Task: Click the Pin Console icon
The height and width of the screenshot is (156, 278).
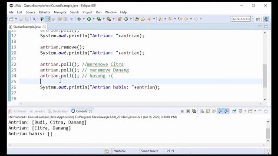Action: click(x=234, y=111)
